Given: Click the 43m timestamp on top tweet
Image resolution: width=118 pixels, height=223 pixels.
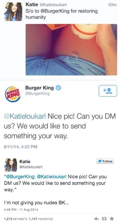Looking at the screenshot, I should coord(112,5).
